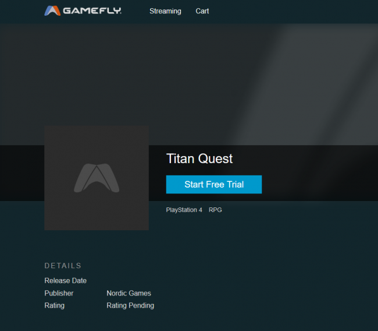Click the GameFly logo
The image size is (378, 331).
[83, 10]
